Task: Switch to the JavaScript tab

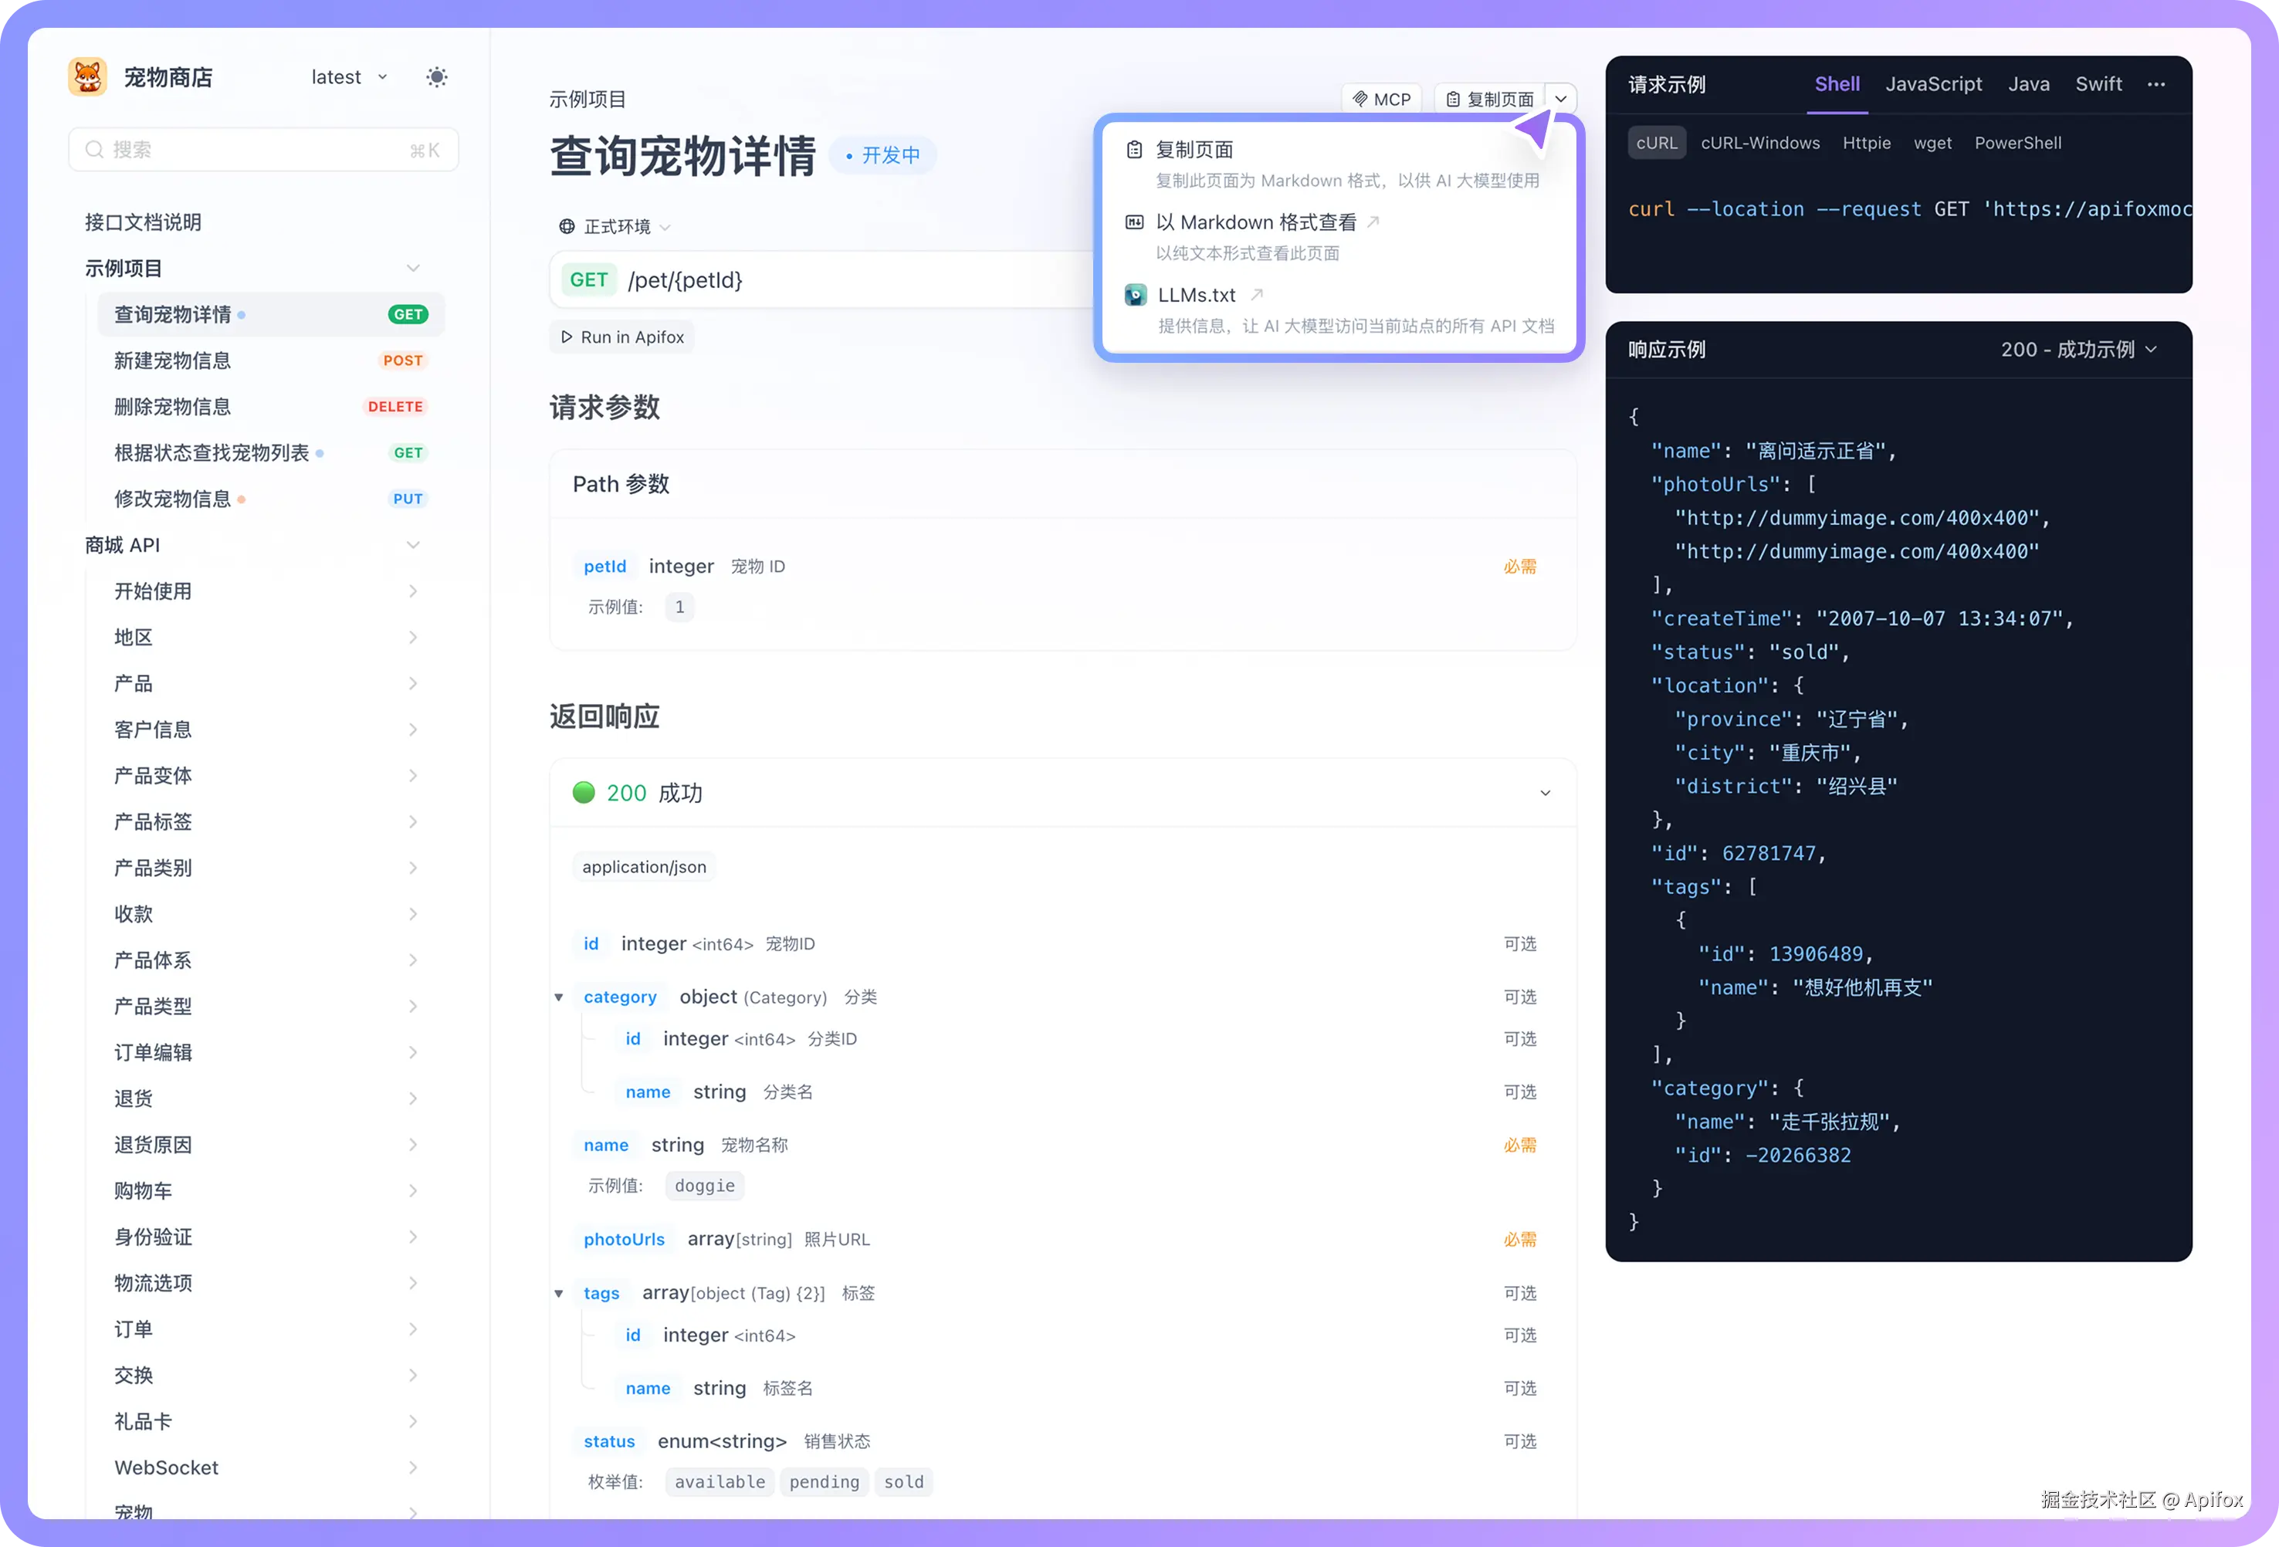Action: [1933, 84]
